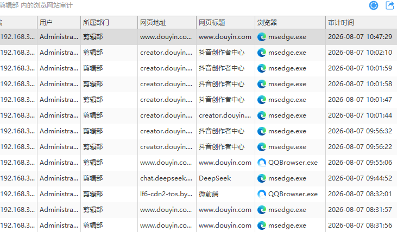This screenshot has height=232, width=397.
Task: Select audit time 2026-08-07 09:56:32
Action: [360, 131]
